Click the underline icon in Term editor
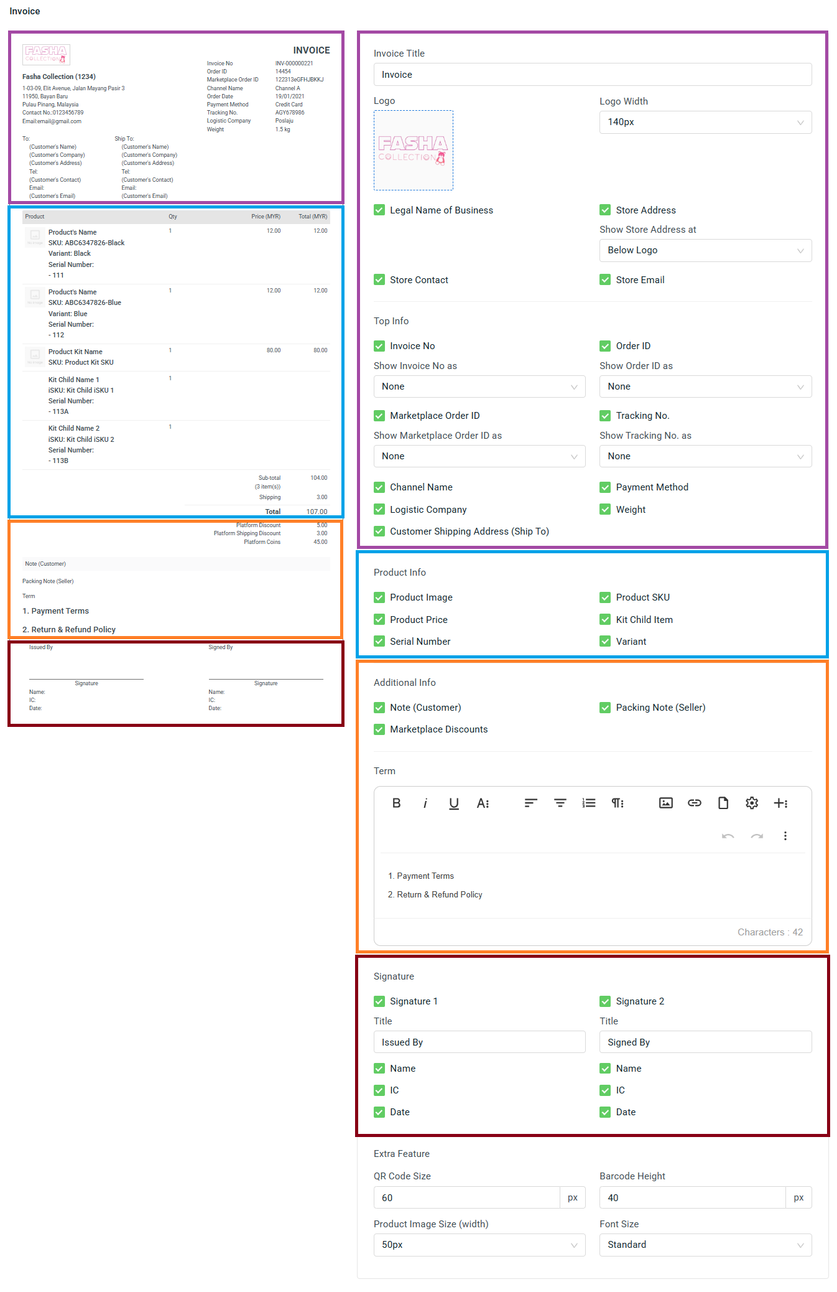Image resolution: width=837 pixels, height=1292 pixels. (454, 803)
